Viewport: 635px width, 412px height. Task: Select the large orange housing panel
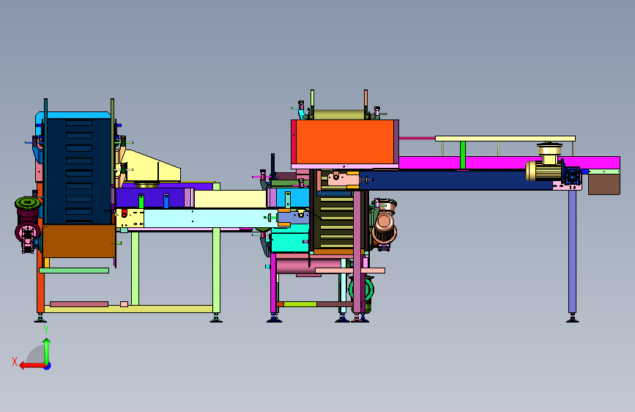345,142
